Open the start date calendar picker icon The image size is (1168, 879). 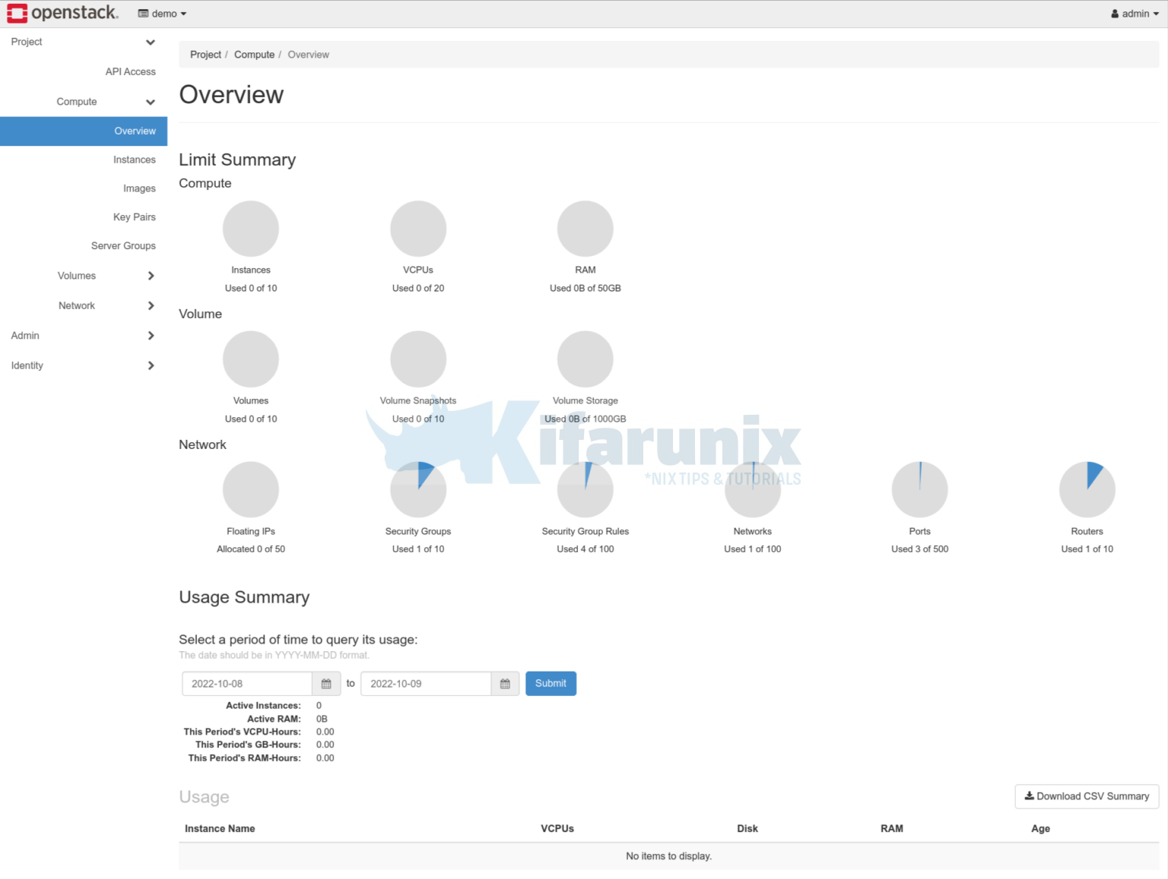pyautogui.click(x=326, y=683)
